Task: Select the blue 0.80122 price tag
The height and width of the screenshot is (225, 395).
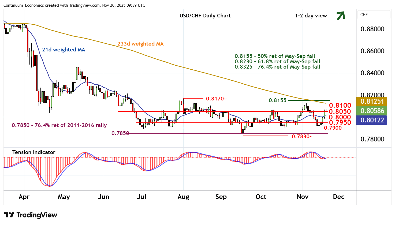Action: pos(372,120)
